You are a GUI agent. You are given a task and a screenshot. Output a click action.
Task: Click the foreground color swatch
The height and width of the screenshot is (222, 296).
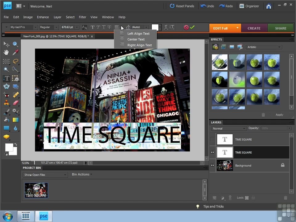[x=9, y=147]
